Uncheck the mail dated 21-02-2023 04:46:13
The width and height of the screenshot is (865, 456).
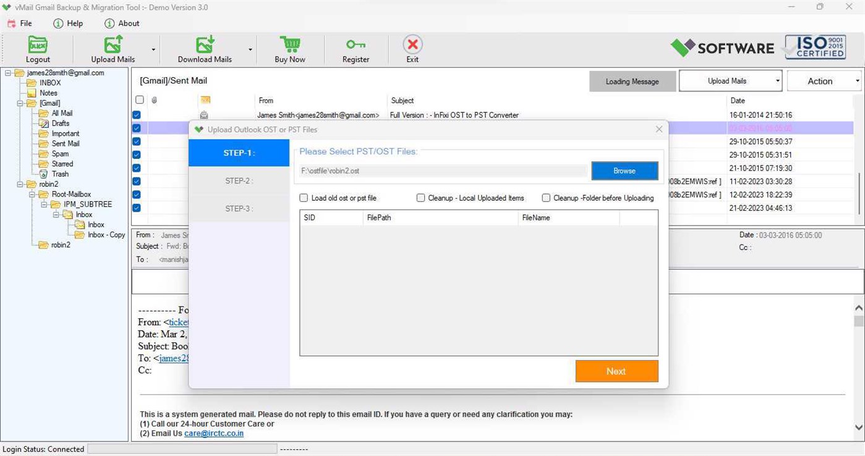137,208
